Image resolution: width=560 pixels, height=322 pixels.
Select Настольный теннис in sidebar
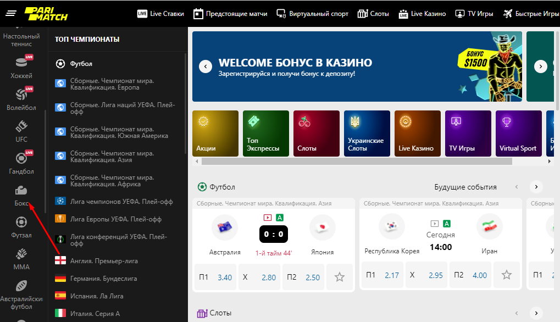[x=21, y=40]
